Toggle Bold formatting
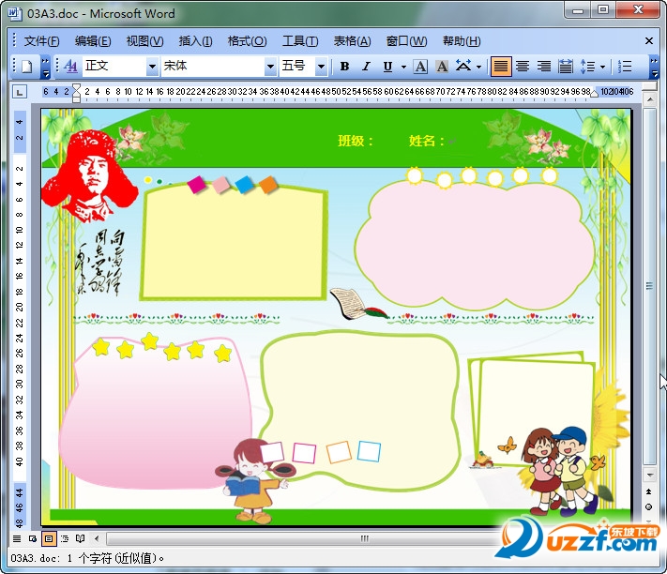Viewport: 667px width, 574px height. tap(344, 67)
